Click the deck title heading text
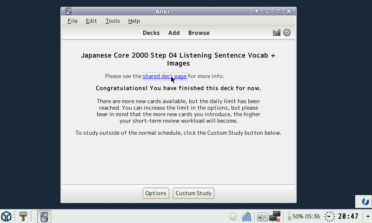Viewport: 372px width, 223px height. click(x=178, y=59)
